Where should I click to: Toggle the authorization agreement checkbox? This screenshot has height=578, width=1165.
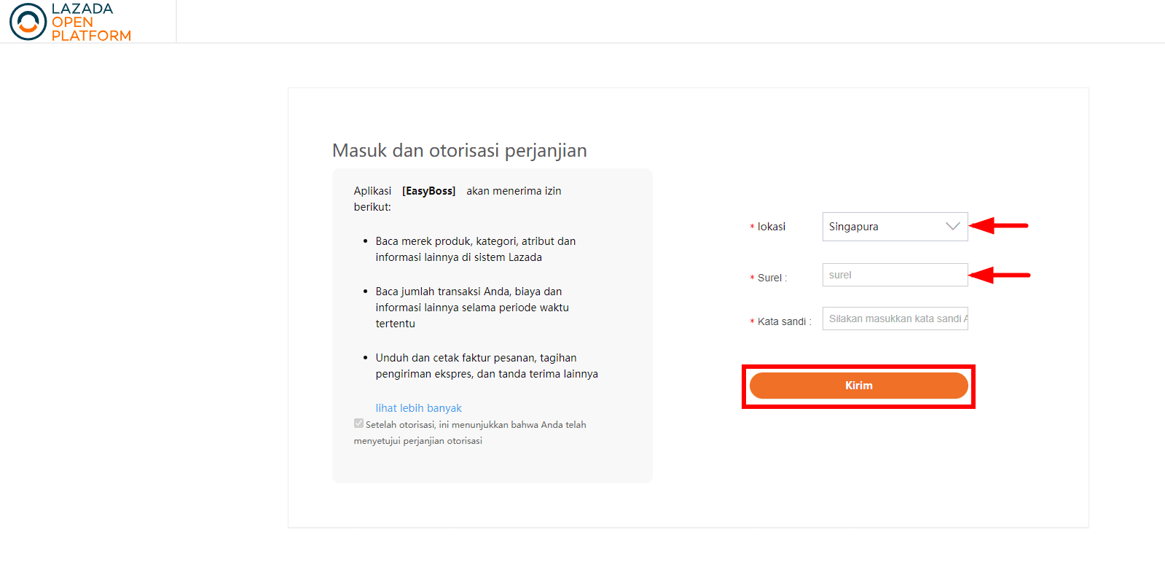pos(358,423)
